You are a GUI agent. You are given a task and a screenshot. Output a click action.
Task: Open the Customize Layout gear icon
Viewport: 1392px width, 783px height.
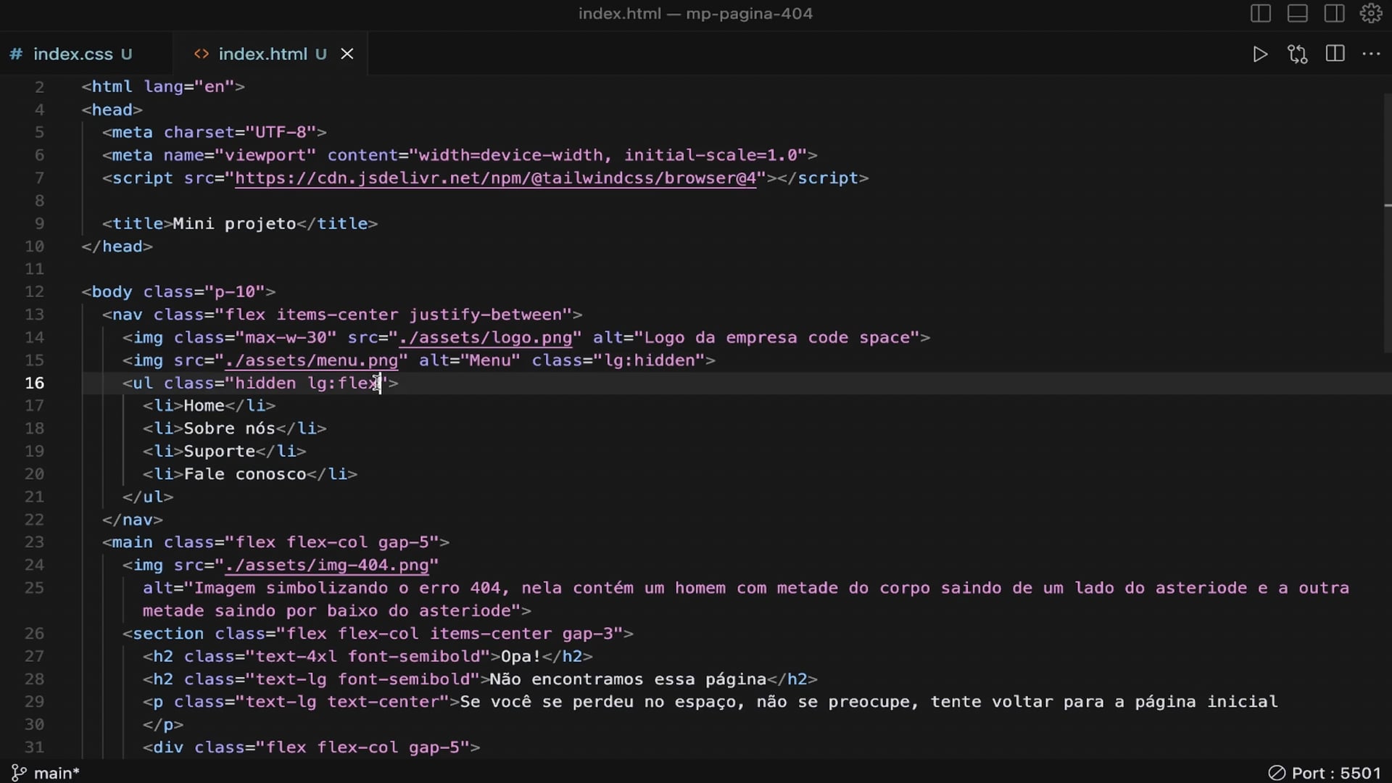pyautogui.click(x=1371, y=14)
